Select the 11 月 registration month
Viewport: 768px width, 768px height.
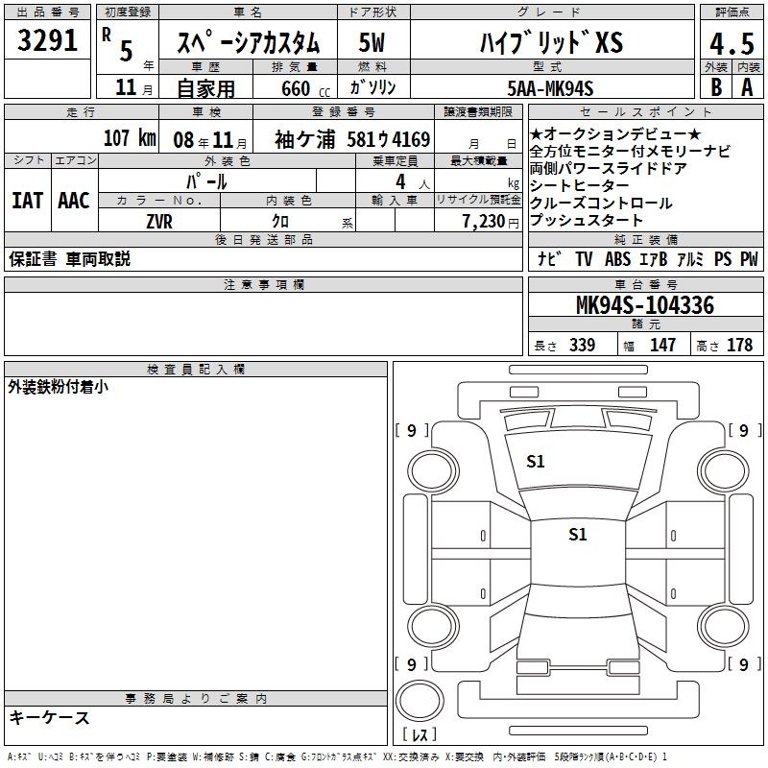134,87
